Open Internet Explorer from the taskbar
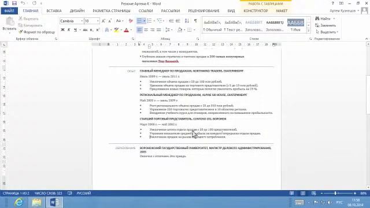370x208 pixels. click(18, 202)
